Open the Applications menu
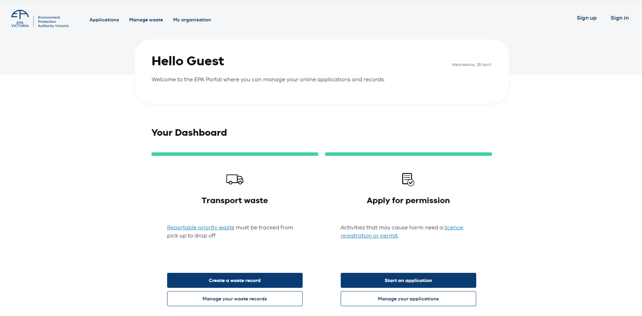 [104, 20]
